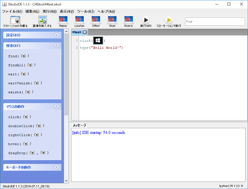Expand the キーボードの動作 panel
The image size is (248, 189).
(x=57, y=167)
